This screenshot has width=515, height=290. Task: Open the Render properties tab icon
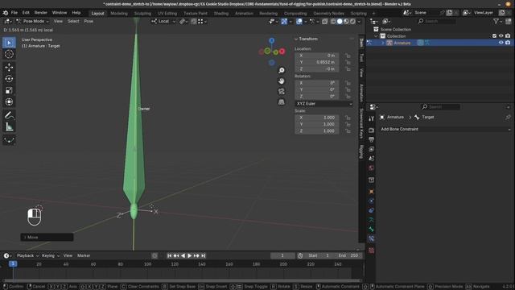pyautogui.click(x=371, y=130)
